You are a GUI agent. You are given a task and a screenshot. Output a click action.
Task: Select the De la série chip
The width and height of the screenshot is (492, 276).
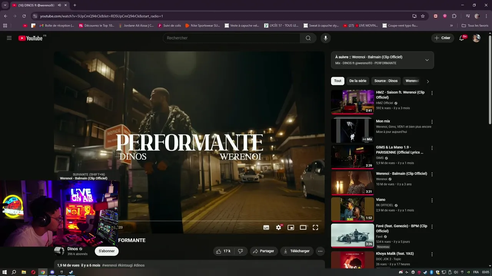pos(358,81)
